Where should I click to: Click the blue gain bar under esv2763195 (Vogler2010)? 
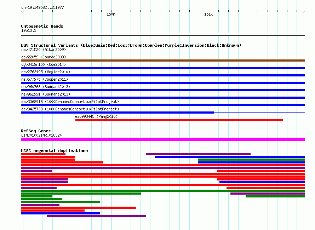[x=163, y=75]
